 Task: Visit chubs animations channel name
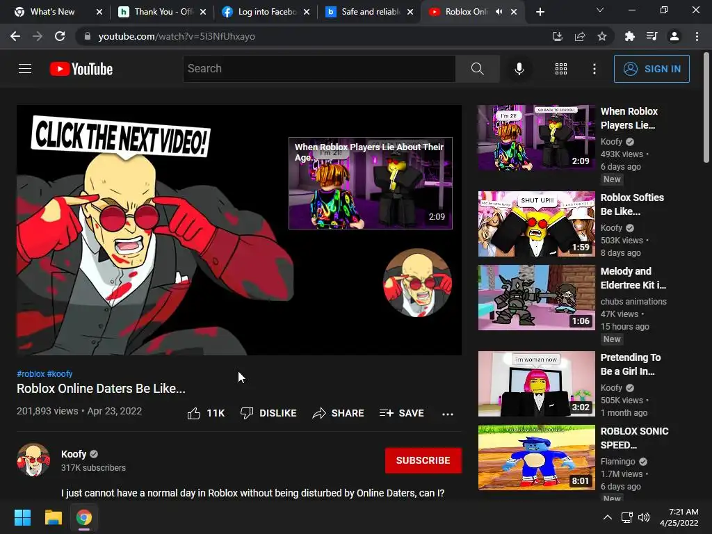tap(633, 302)
